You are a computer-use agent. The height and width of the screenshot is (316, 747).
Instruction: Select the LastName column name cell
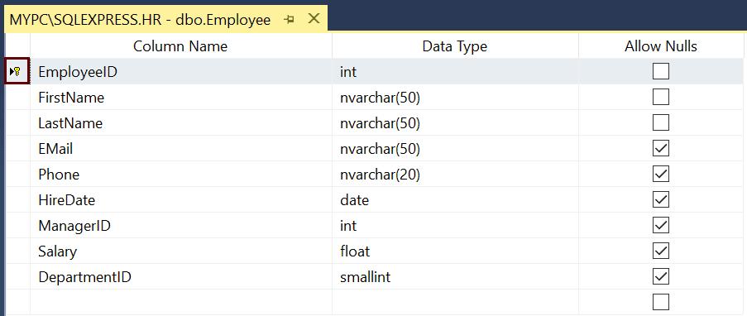coord(181,123)
